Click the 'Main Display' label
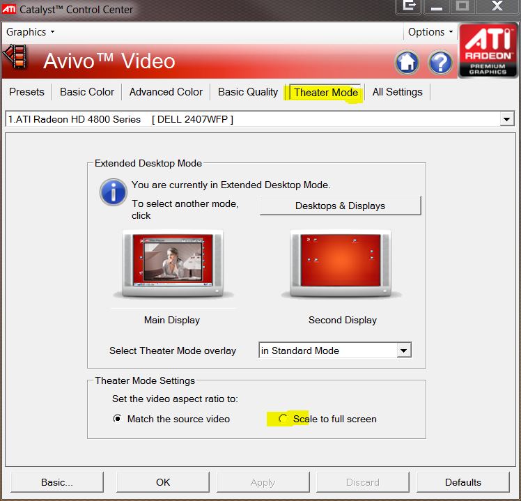521x501 pixels. tap(172, 320)
